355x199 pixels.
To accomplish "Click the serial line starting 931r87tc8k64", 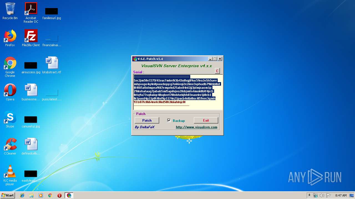I will [x=159, y=102].
